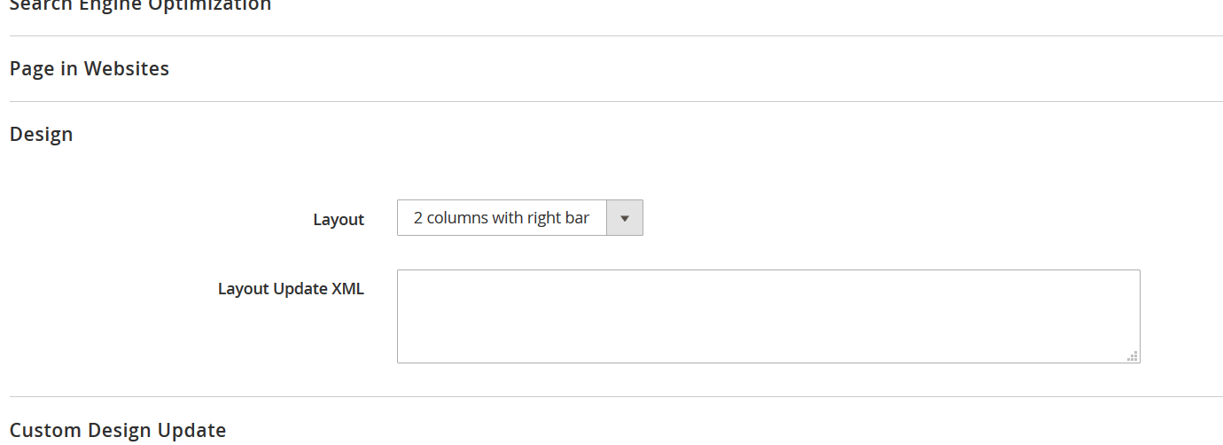Expand the Custom Design Update section
Screen dimensions: 1223x445
(117, 431)
